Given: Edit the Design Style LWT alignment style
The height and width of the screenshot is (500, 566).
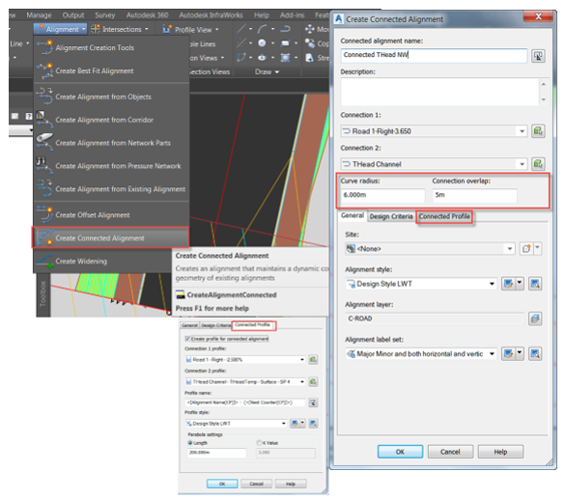Looking at the screenshot, I should [508, 284].
